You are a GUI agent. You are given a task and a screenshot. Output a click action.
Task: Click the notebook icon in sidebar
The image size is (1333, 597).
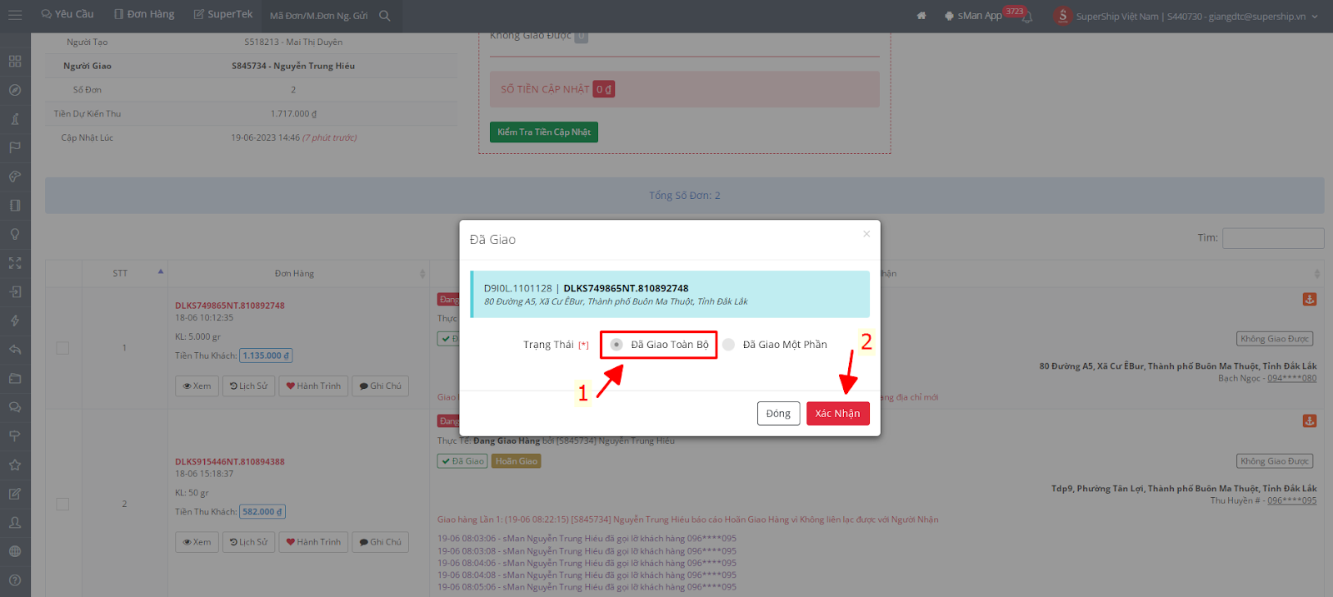(x=15, y=206)
